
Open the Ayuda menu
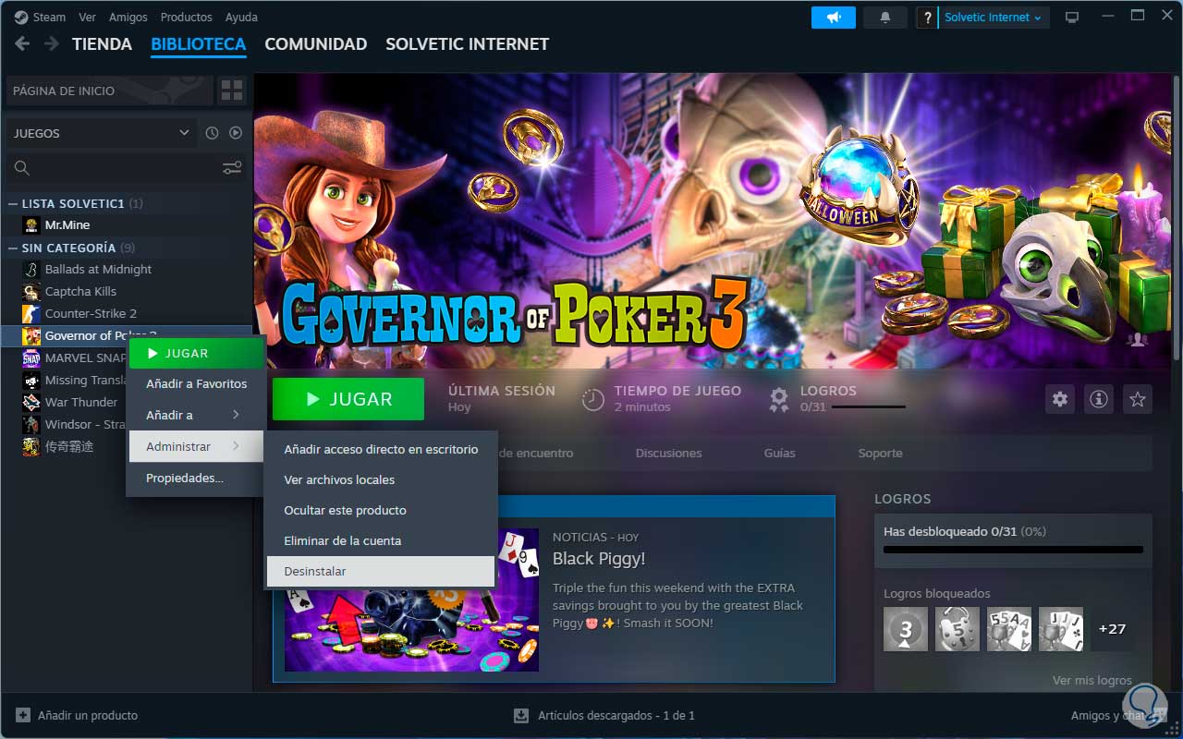(x=241, y=17)
